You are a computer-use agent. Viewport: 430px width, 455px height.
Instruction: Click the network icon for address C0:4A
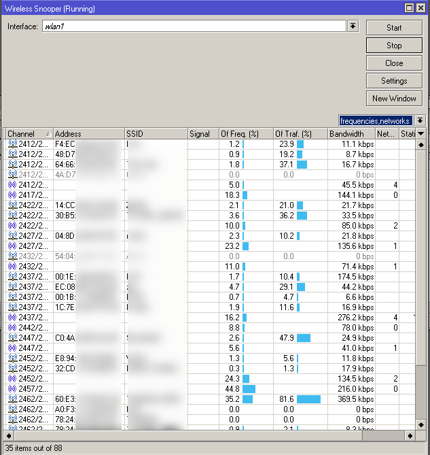12,338
